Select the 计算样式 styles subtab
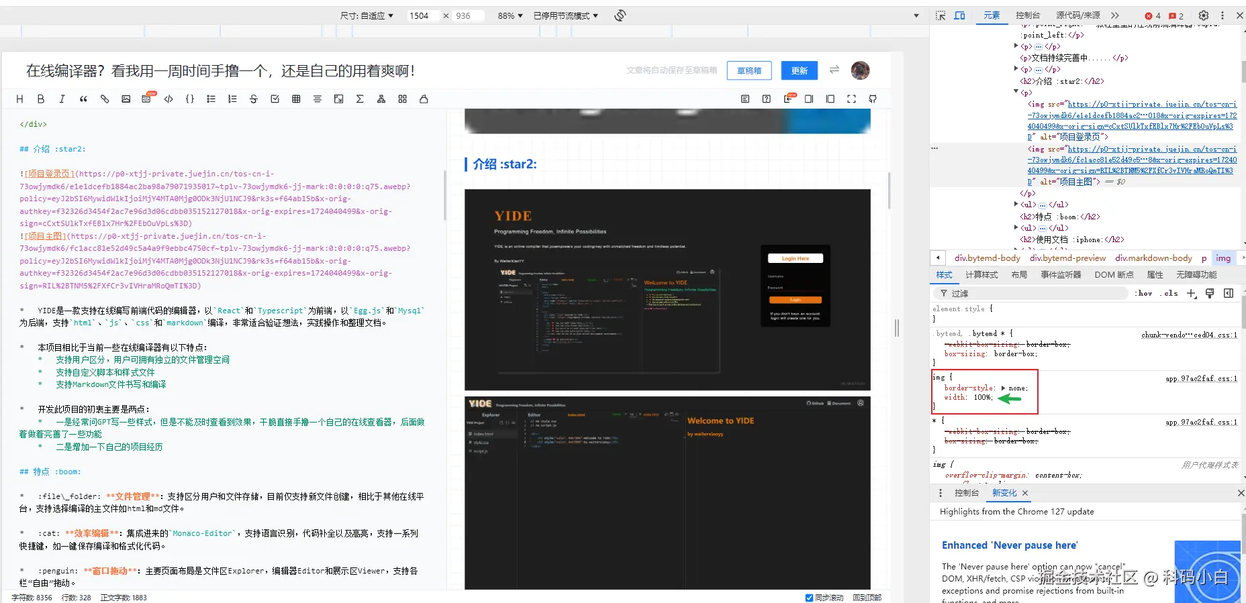 (x=981, y=275)
